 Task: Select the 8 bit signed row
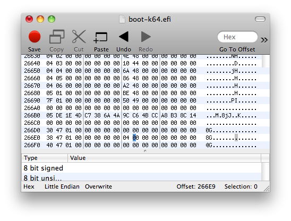141,168
